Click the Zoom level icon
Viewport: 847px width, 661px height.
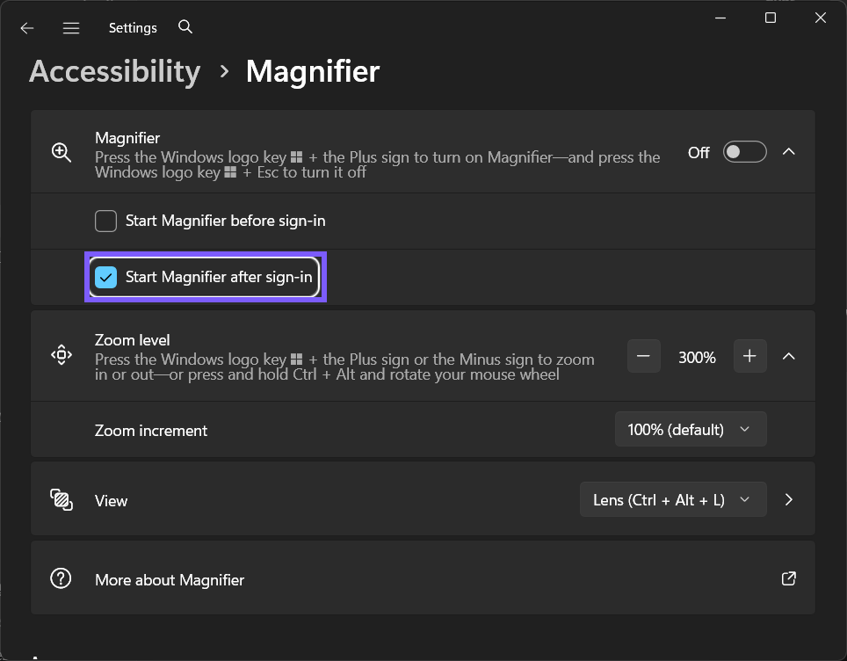pyautogui.click(x=61, y=355)
